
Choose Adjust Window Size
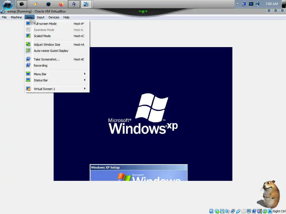tap(57, 45)
